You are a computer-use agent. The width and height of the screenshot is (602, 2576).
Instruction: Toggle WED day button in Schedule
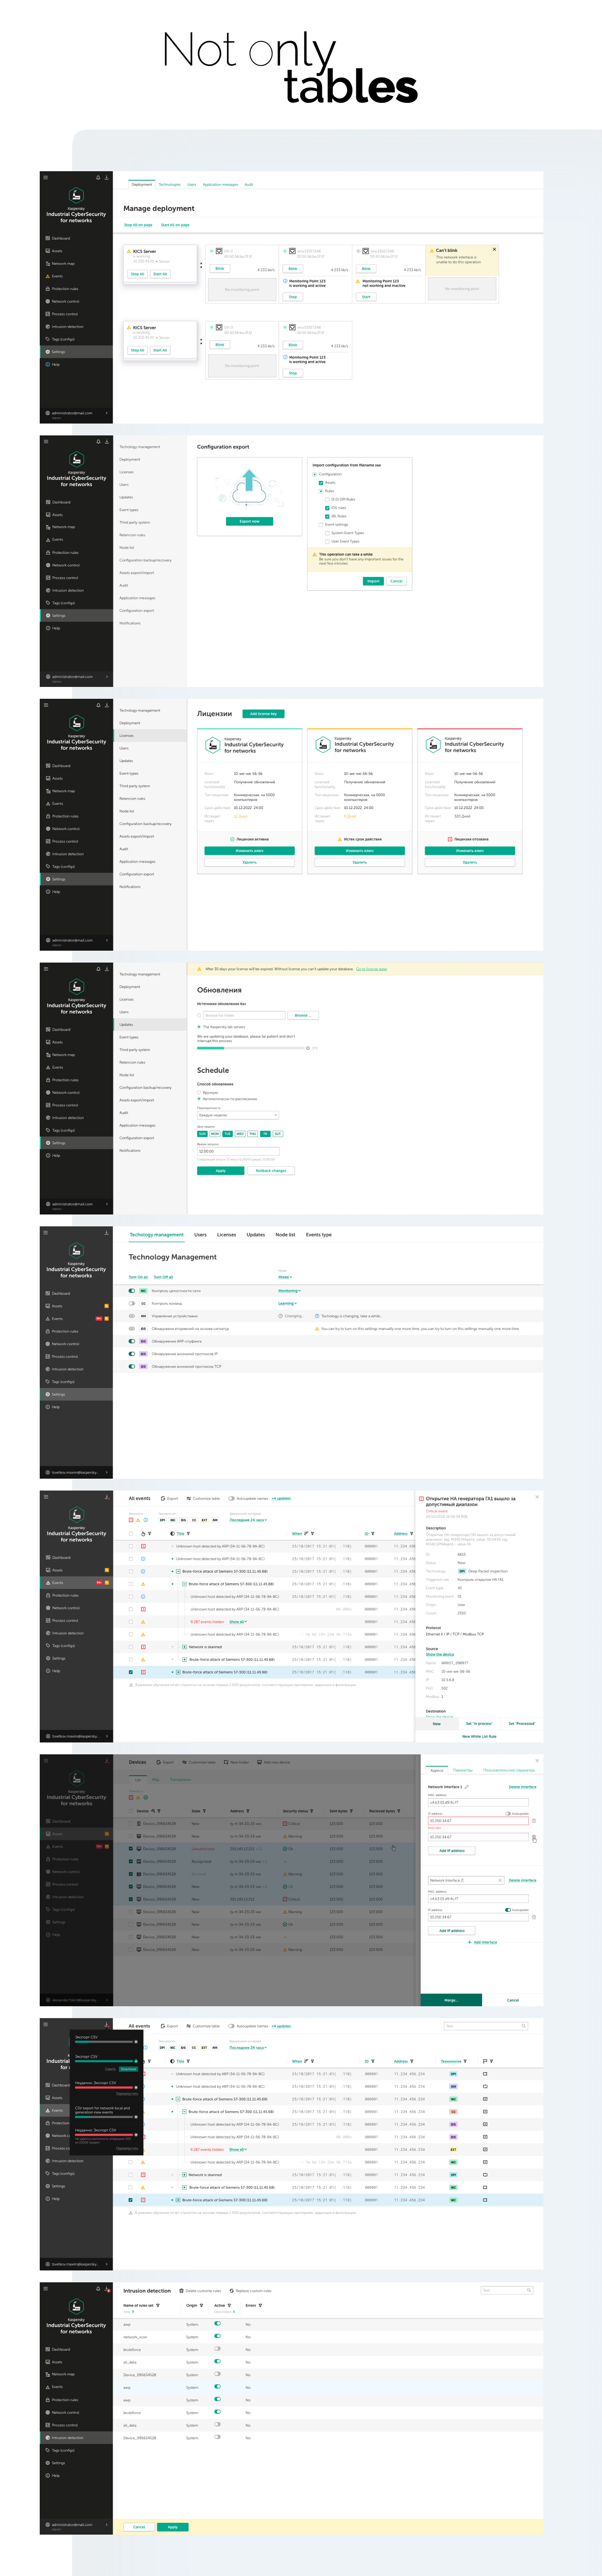click(240, 1134)
